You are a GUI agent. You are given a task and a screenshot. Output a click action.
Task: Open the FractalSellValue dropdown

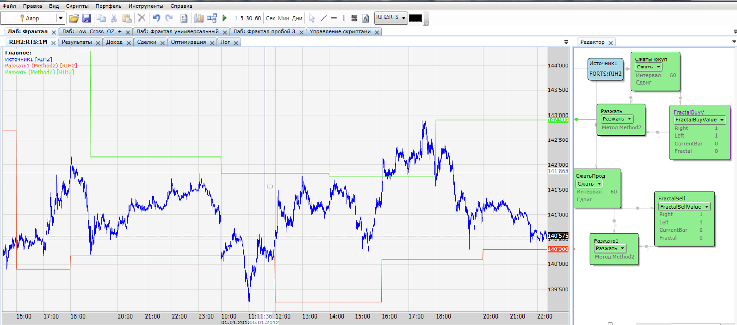point(706,207)
